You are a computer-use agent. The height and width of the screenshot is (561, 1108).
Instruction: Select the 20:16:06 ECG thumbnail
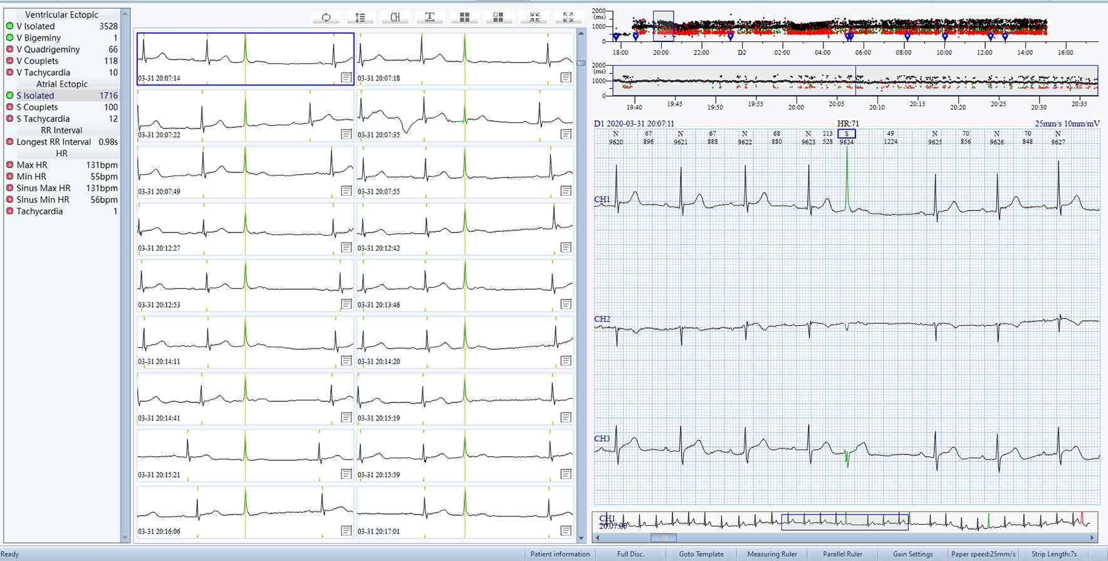click(245, 511)
